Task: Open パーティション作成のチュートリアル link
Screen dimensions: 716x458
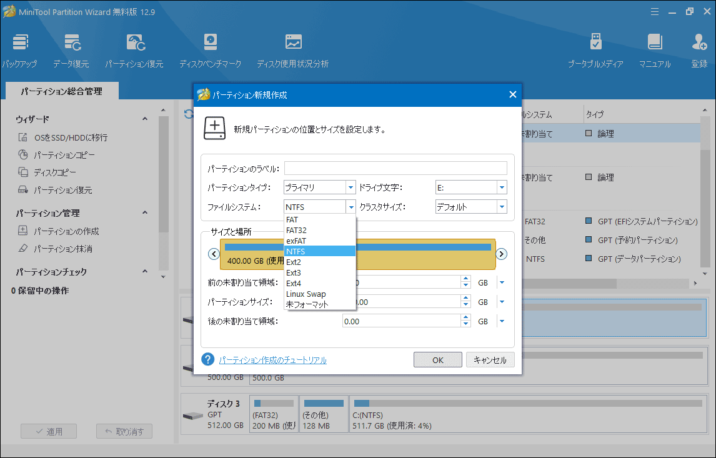Action: [272, 361]
